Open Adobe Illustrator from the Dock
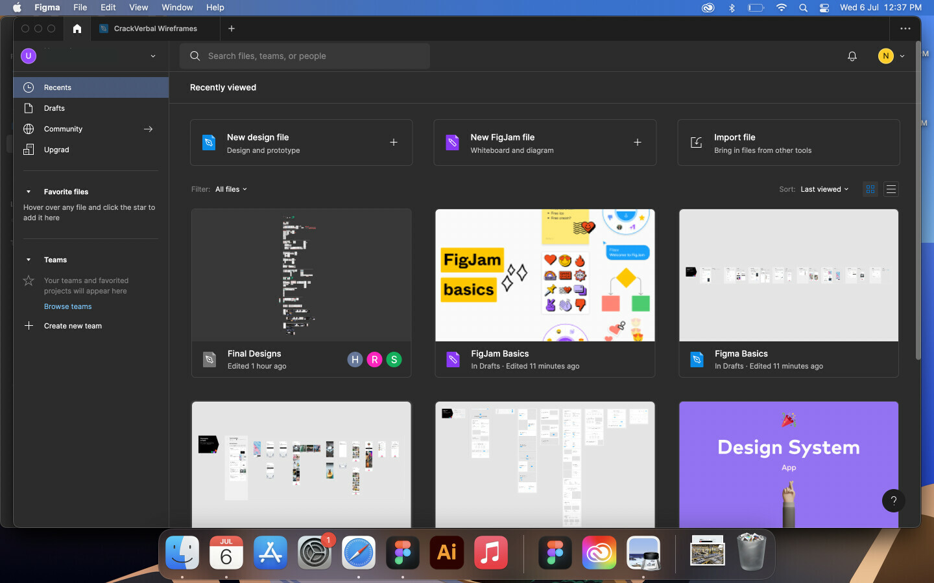The width and height of the screenshot is (934, 583). tap(447, 553)
